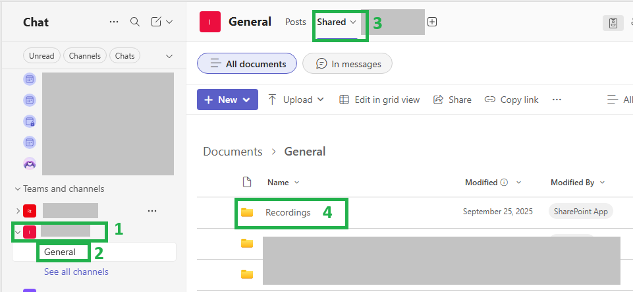Show files shared In messages
The image size is (633, 292).
click(347, 64)
